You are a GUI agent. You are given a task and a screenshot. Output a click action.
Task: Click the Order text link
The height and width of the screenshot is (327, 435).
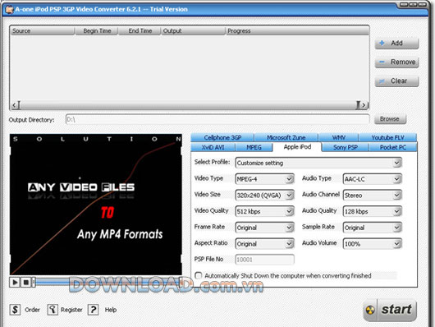32,310
